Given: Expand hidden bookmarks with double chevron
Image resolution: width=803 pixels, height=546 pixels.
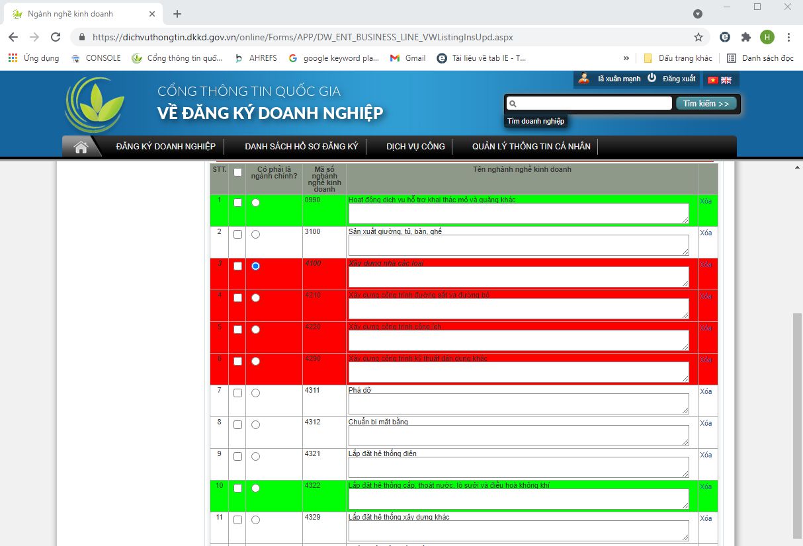Looking at the screenshot, I should tap(626, 58).
